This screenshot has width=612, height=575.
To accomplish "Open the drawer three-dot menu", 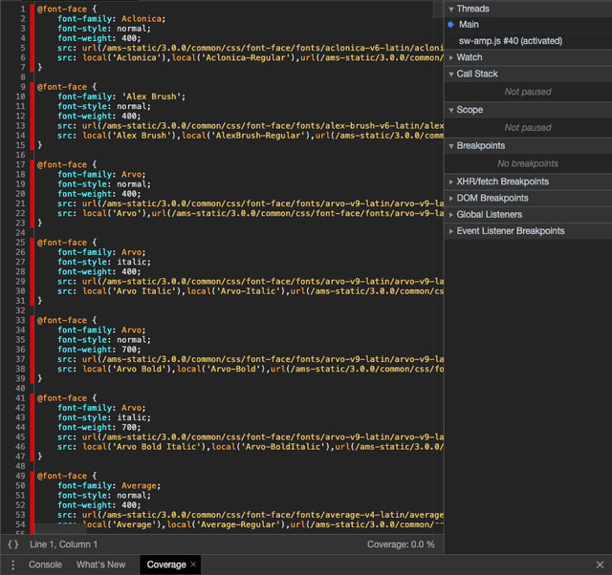I will pos(12,564).
